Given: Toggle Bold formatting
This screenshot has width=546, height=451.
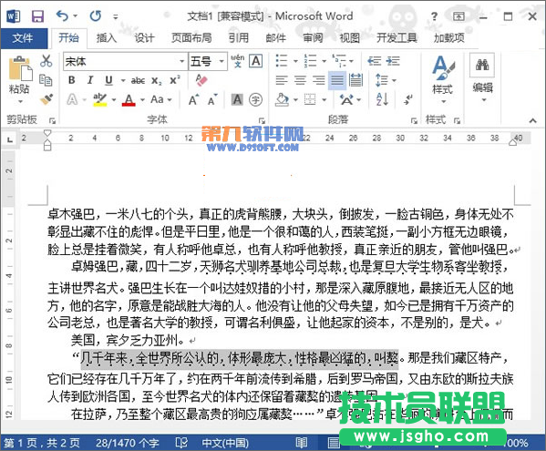Looking at the screenshot, I should 71,80.
